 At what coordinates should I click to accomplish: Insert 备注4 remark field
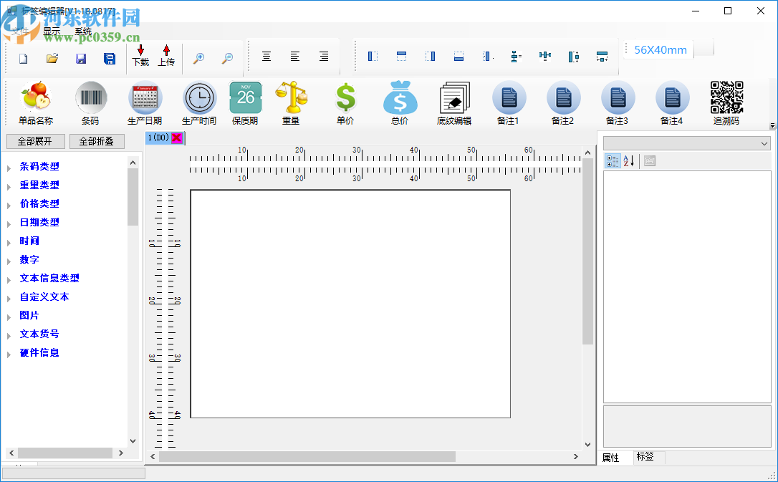point(672,103)
